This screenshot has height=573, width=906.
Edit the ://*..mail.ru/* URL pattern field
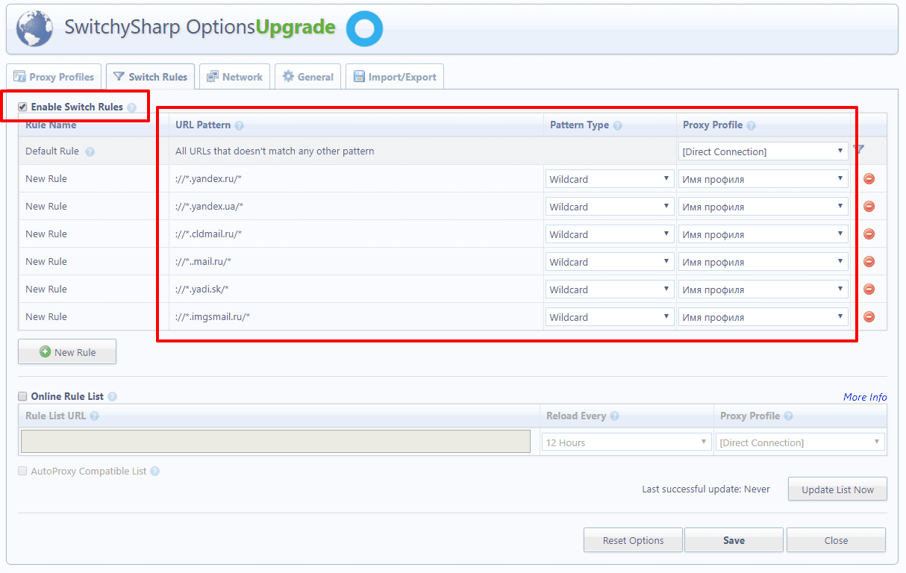point(356,262)
